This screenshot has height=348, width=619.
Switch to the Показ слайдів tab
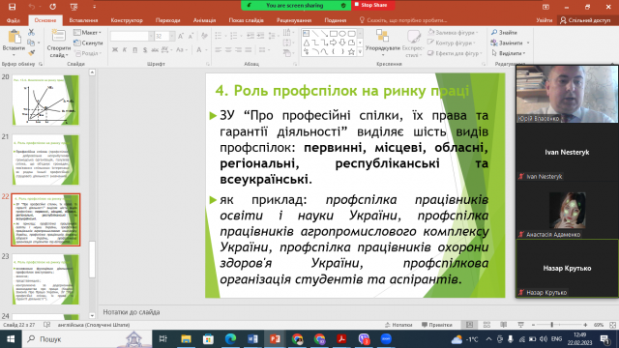point(247,20)
